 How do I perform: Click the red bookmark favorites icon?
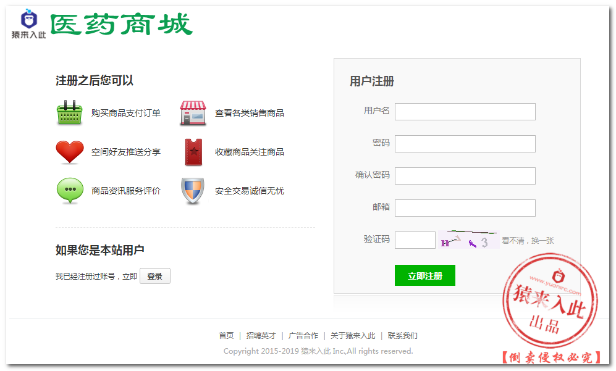pyautogui.click(x=193, y=152)
